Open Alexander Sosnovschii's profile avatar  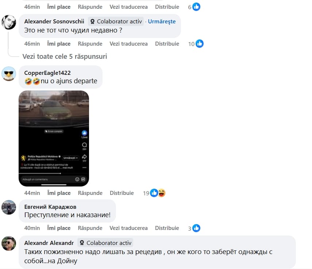click(9, 22)
